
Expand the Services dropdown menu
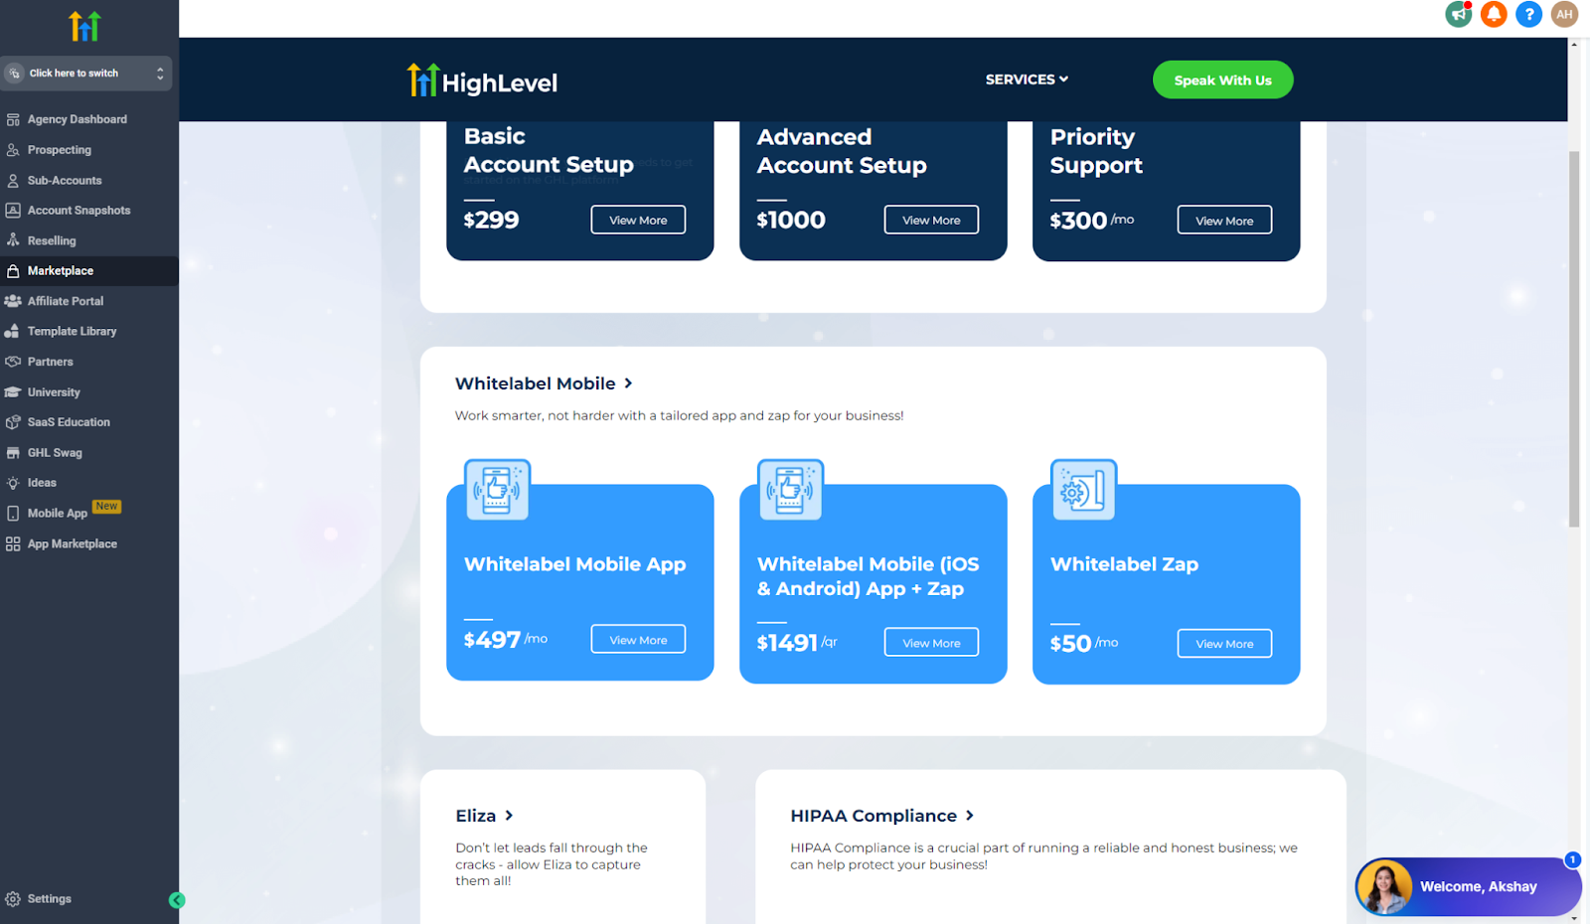[x=1027, y=79]
